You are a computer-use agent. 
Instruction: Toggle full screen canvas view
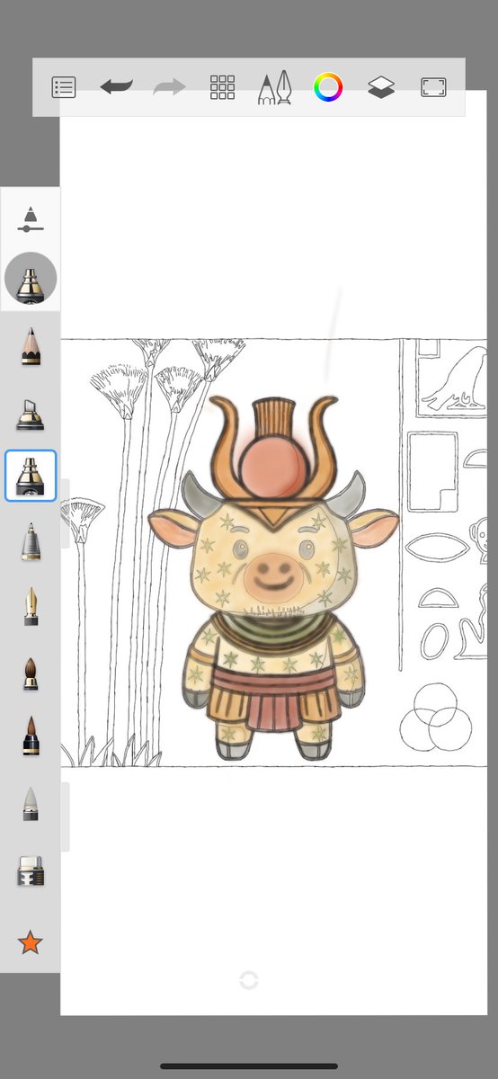[x=433, y=87]
